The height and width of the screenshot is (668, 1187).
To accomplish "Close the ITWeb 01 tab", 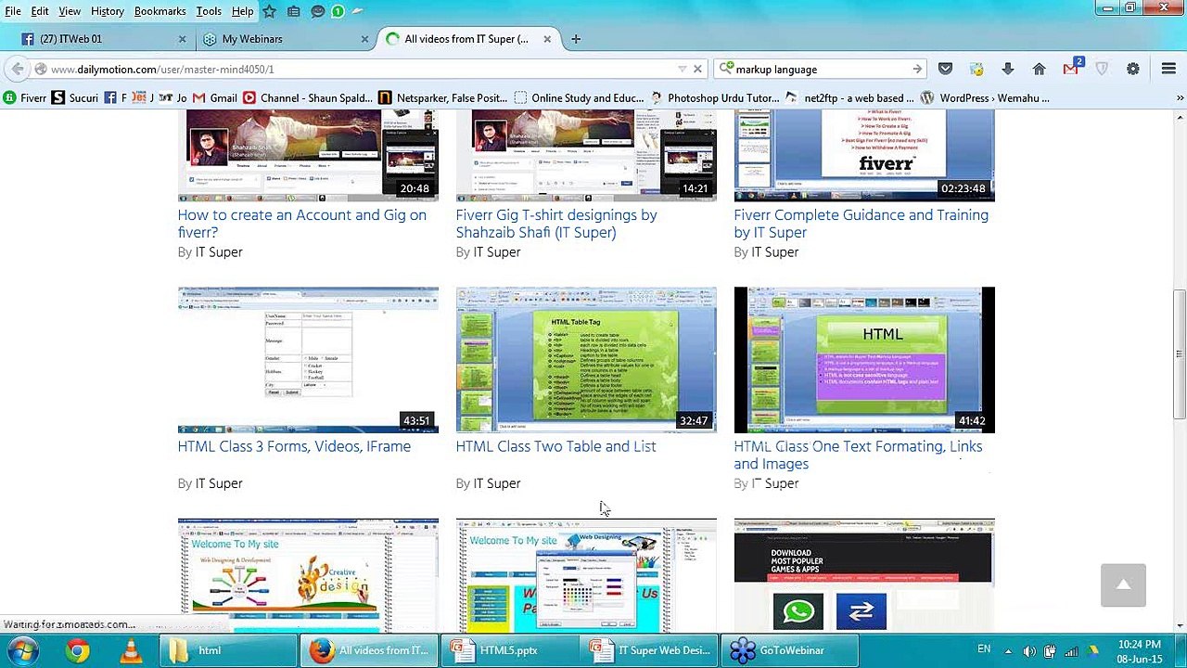I will 182,39.
